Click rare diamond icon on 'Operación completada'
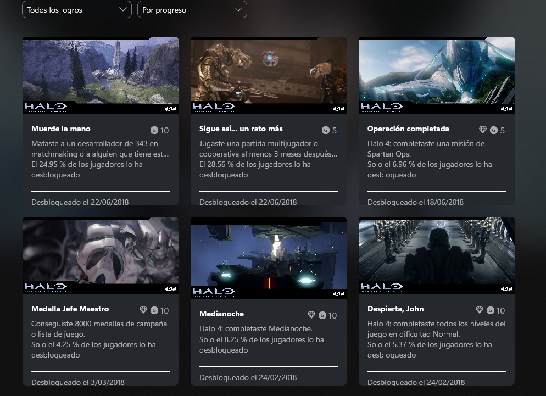 tap(483, 130)
